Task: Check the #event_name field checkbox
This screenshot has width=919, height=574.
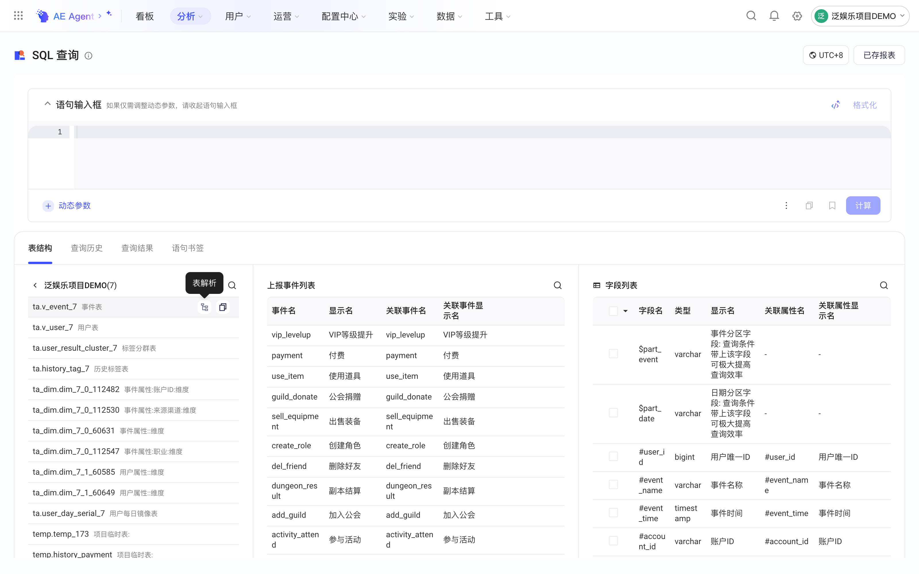Action: click(613, 485)
